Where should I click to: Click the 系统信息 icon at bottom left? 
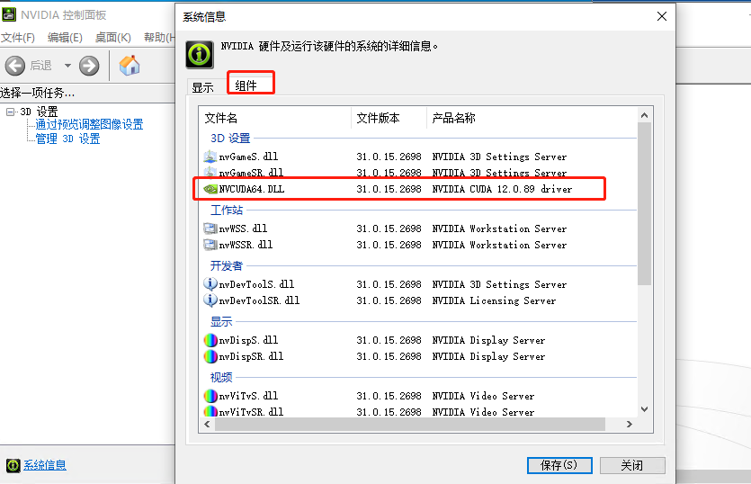[x=13, y=465]
